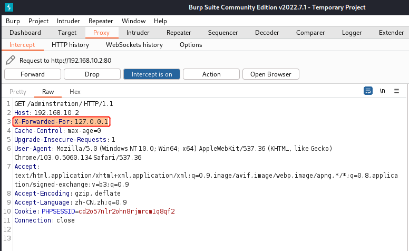This screenshot has height=251, width=409.
Task: Open the Action dropdown button
Action: point(211,74)
